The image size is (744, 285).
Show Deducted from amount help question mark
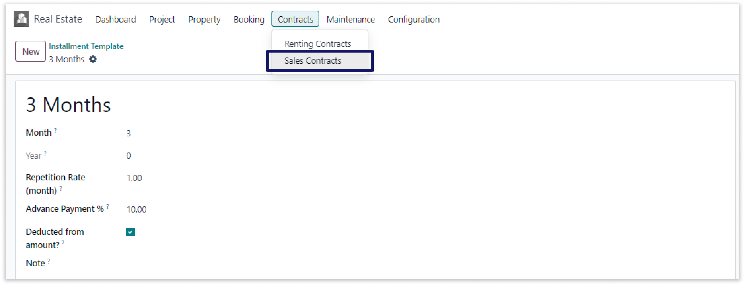point(63,243)
